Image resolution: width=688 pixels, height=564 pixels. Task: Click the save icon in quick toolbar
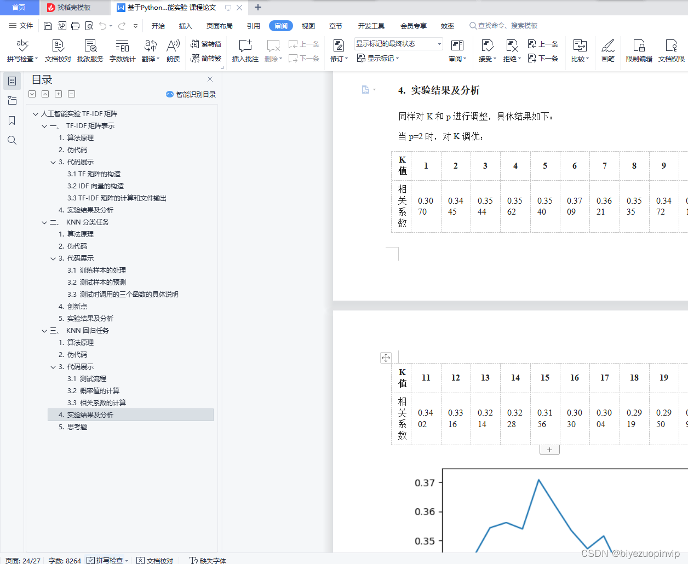(x=48, y=26)
